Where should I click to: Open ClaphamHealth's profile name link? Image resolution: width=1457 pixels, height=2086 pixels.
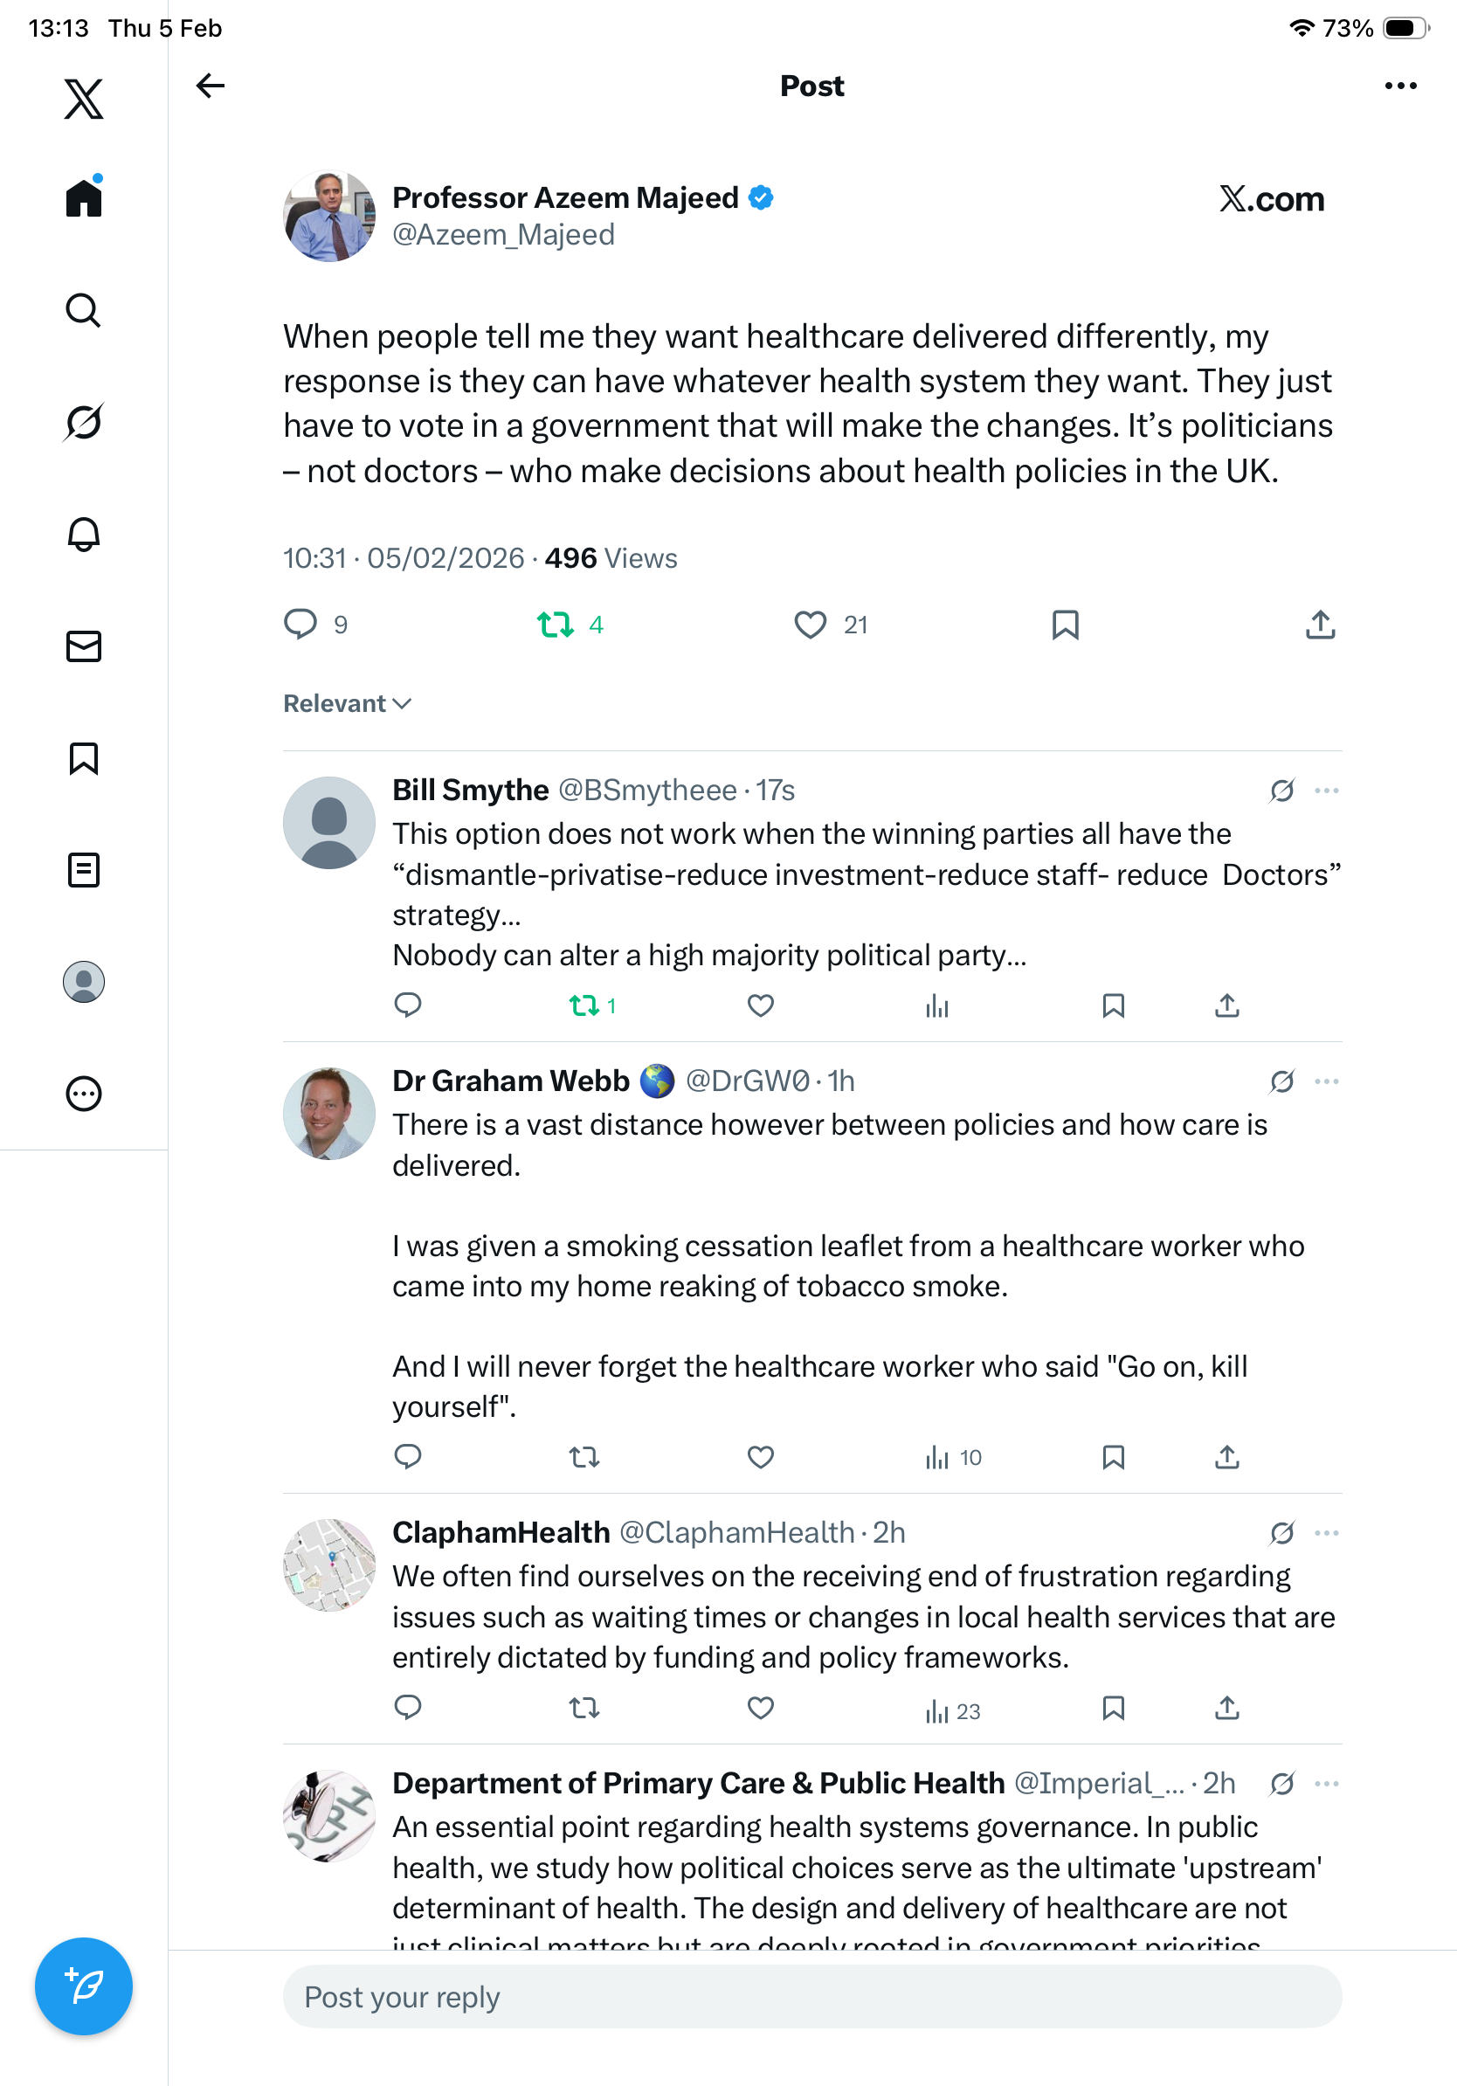(501, 1533)
